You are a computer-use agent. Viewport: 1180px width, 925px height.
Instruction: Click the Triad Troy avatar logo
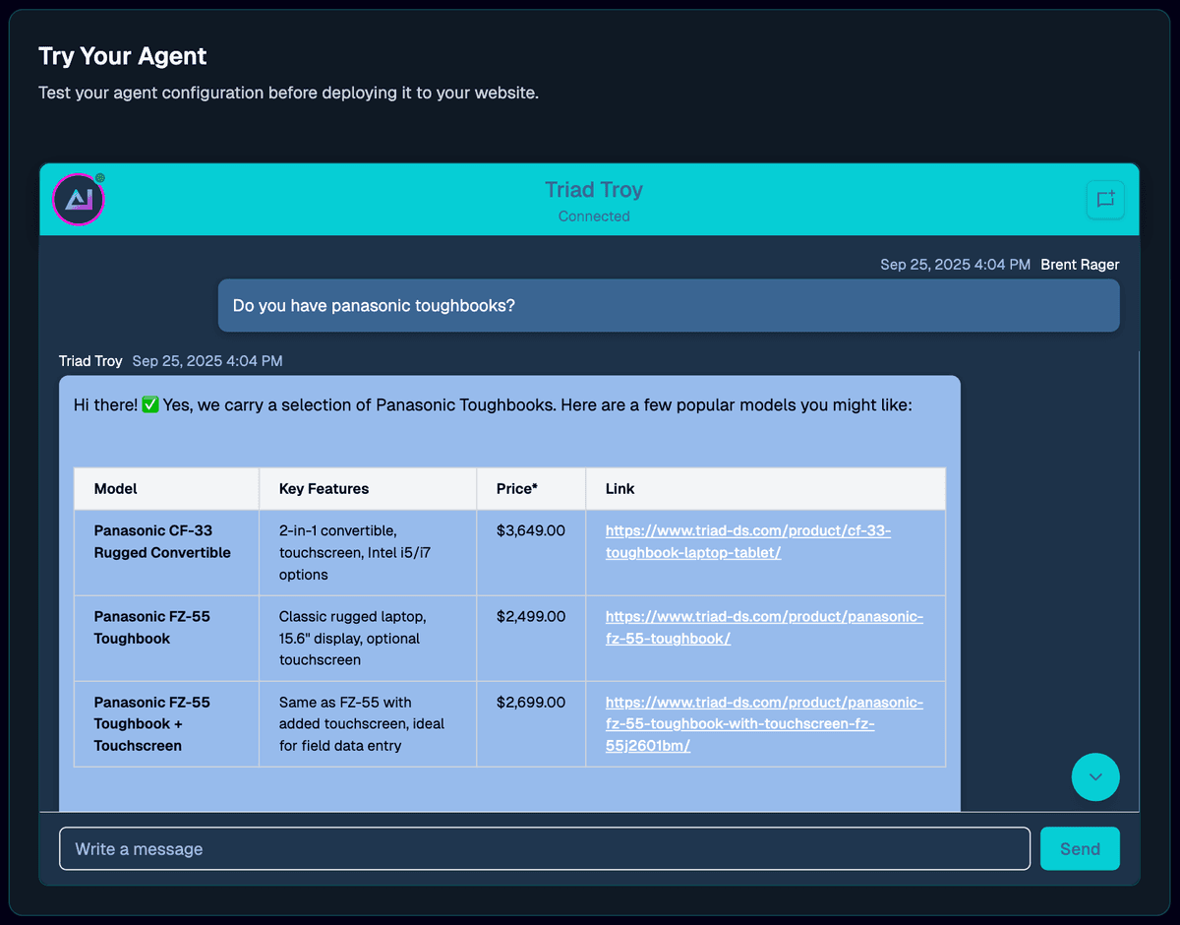(x=79, y=200)
